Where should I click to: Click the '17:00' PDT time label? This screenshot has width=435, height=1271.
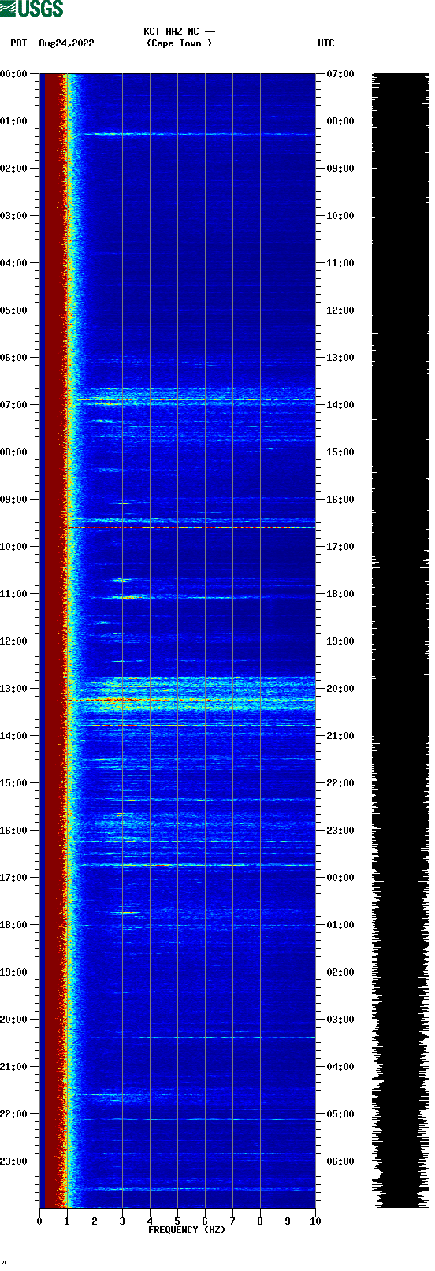coord(13,878)
